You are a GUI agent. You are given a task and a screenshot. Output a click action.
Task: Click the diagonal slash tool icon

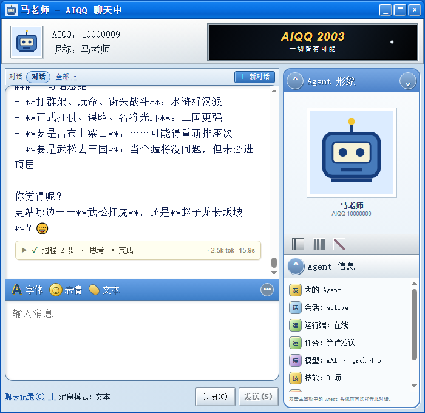339,244
